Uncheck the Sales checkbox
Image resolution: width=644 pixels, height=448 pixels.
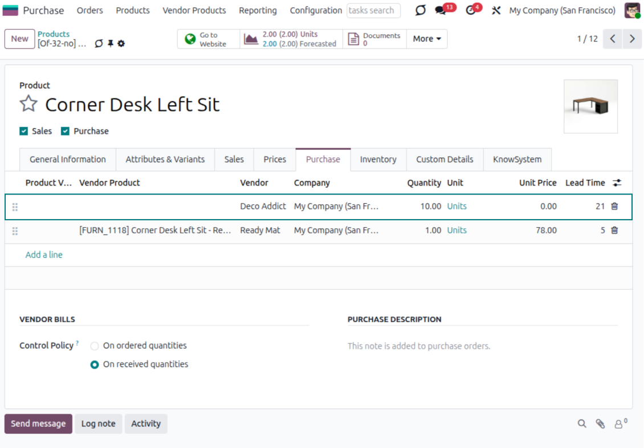pyautogui.click(x=24, y=131)
